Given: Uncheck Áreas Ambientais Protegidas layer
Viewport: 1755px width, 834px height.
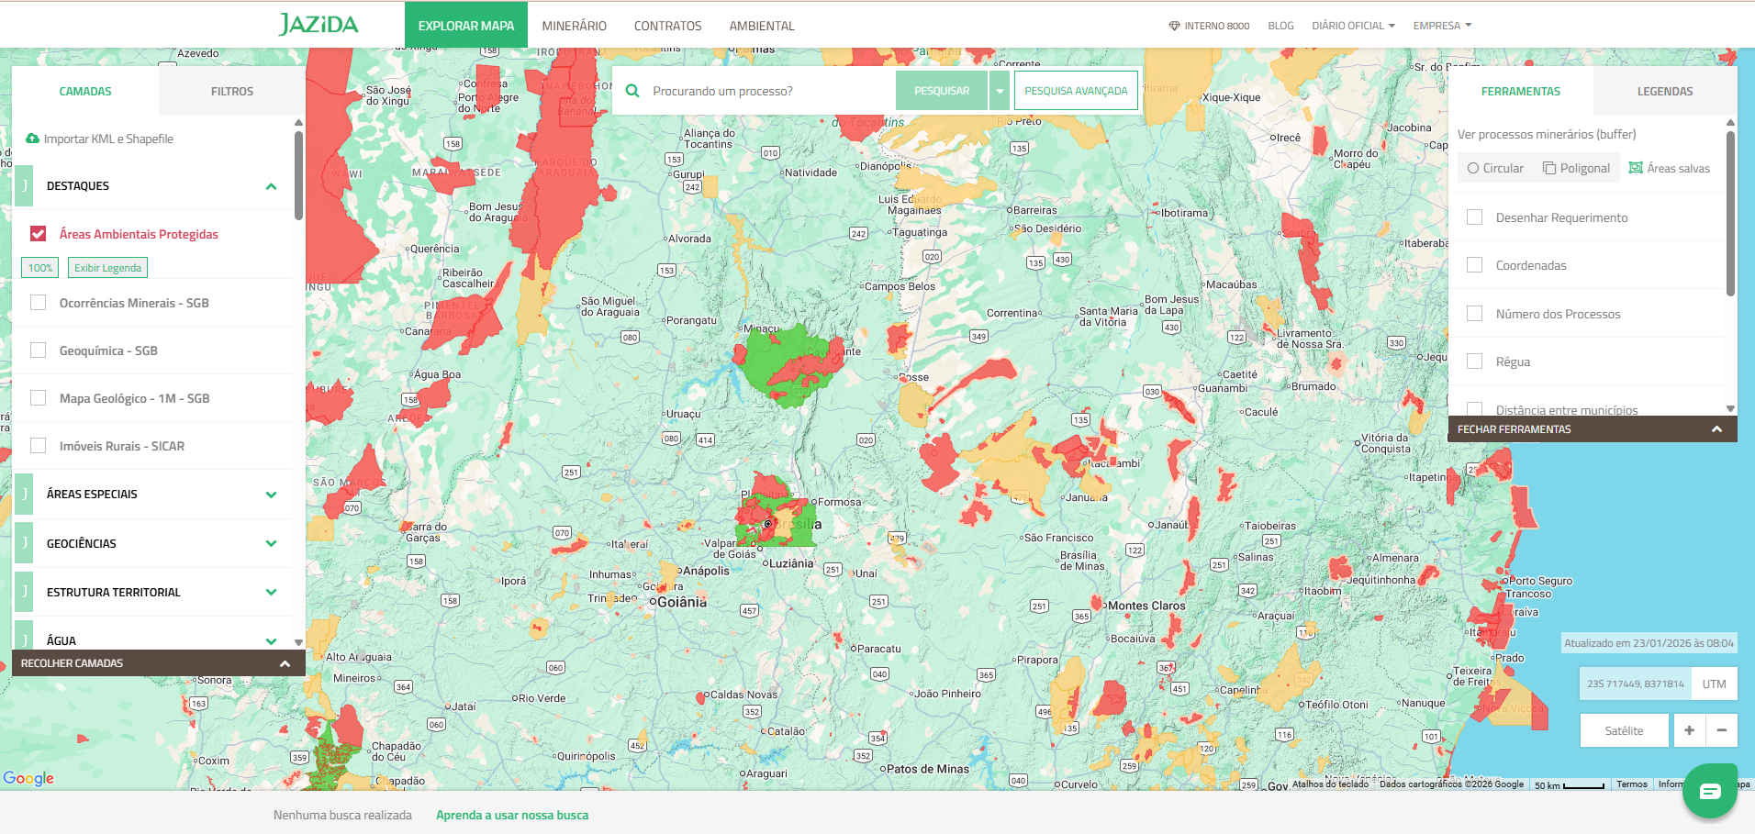Looking at the screenshot, I should [x=39, y=234].
